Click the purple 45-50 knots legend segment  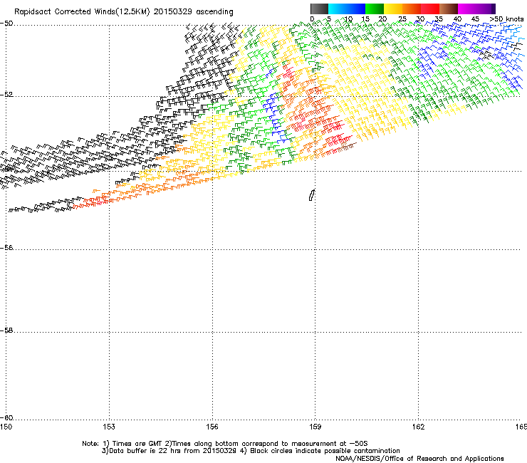coord(486,9)
